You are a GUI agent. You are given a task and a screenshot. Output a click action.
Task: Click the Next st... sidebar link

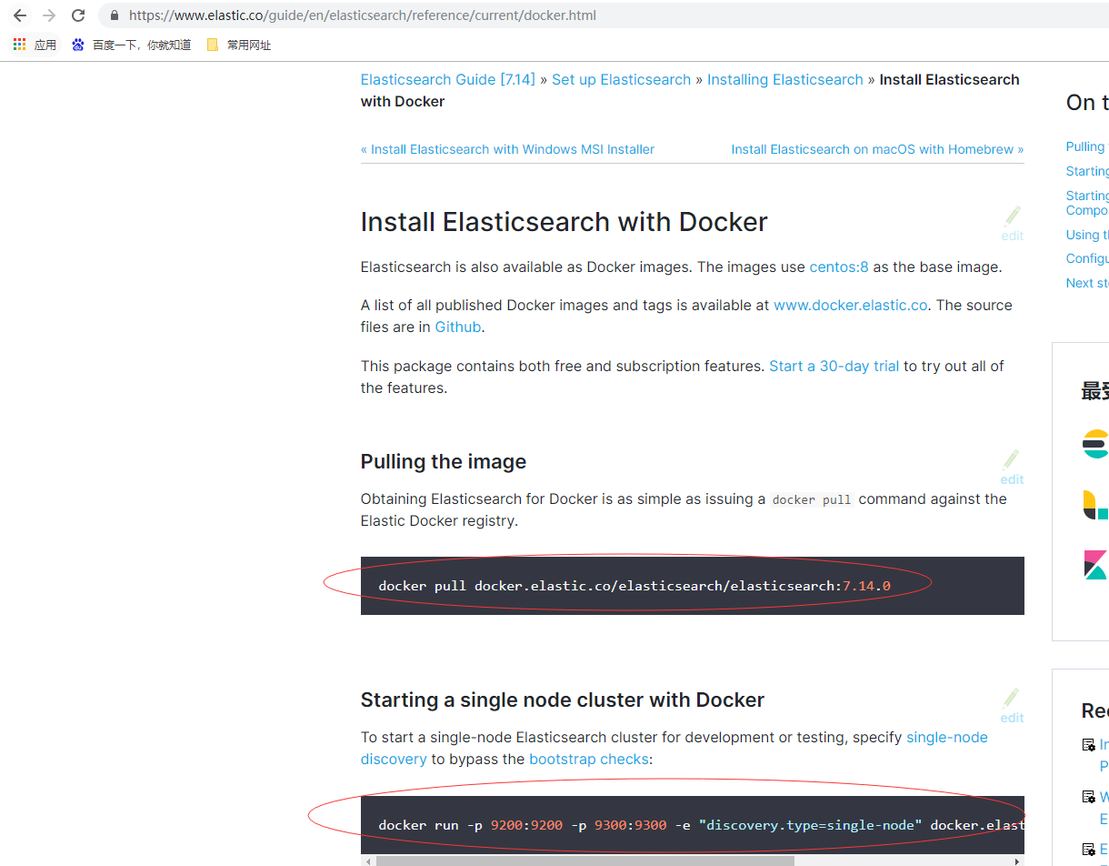pyautogui.click(x=1087, y=283)
